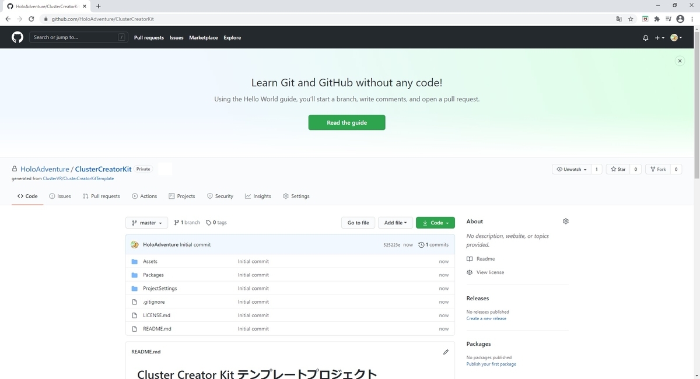Open the Initial commit message link in header
This screenshot has width=700, height=379.
tap(195, 245)
